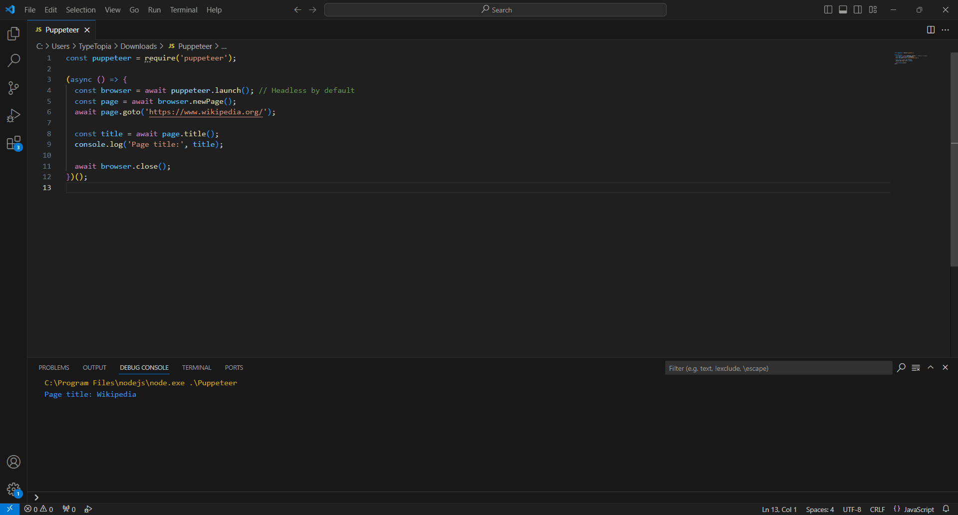This screenshot has width=958, height=515.
Task: Change encoding via UTF-8 status item
Action: coord(852,510)
